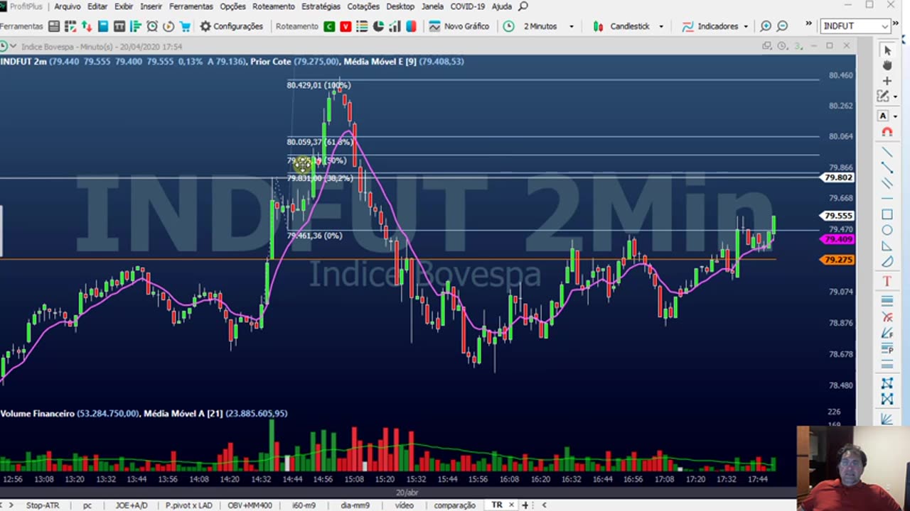Click the Times and Trades toolbar icon
The height and width of the screenshot is (511, 910).
(x=119, y=26)
